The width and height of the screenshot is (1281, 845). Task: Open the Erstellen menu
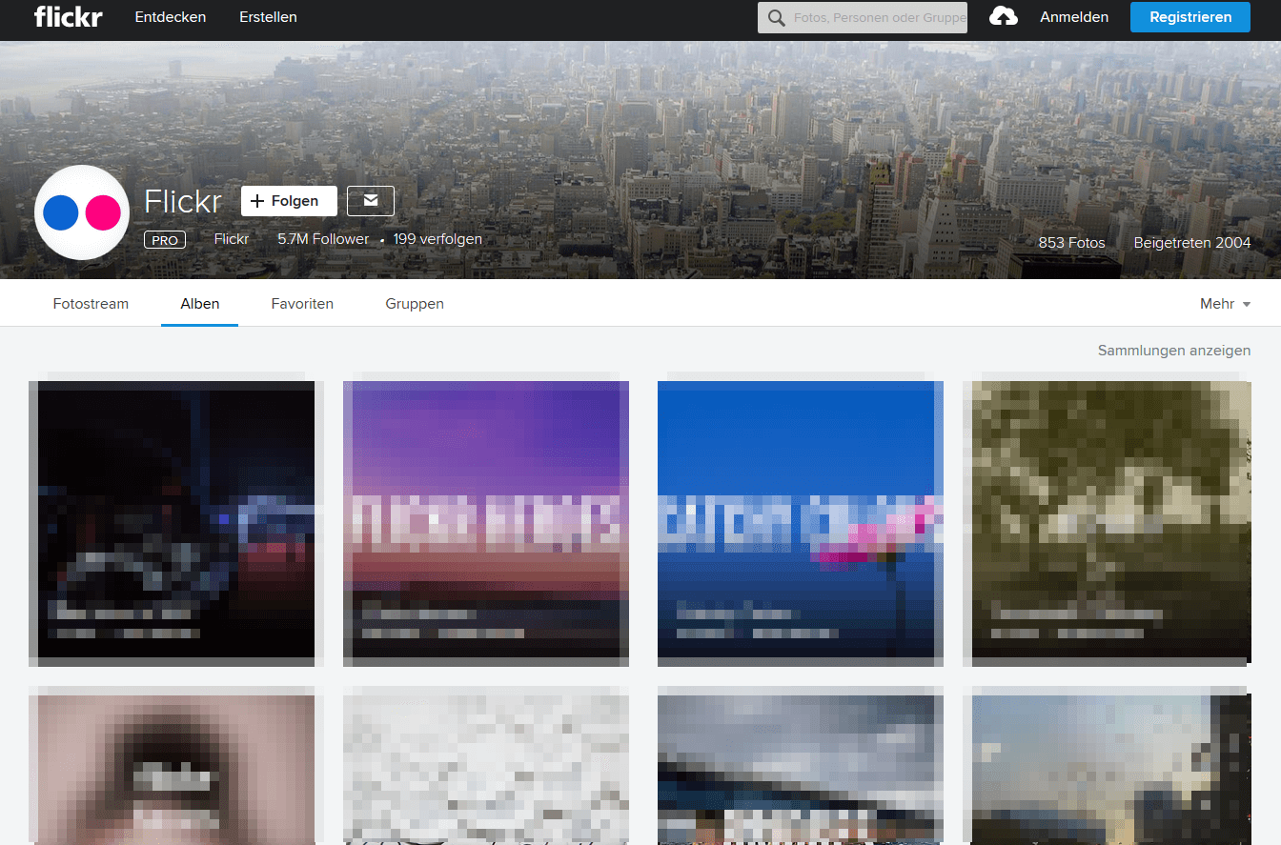(x=268, y=17)
